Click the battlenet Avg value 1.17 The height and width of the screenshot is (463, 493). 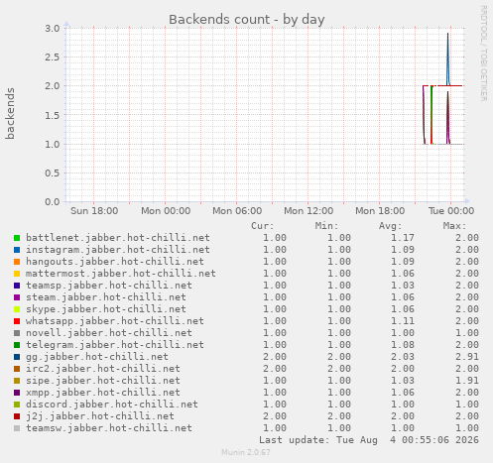click(403, 238)
